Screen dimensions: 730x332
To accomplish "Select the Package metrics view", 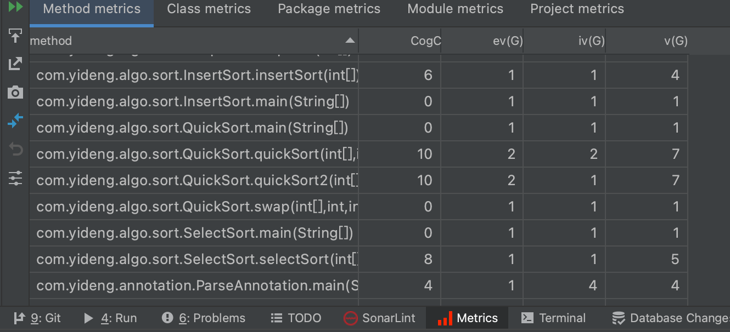I will point(329,9).
